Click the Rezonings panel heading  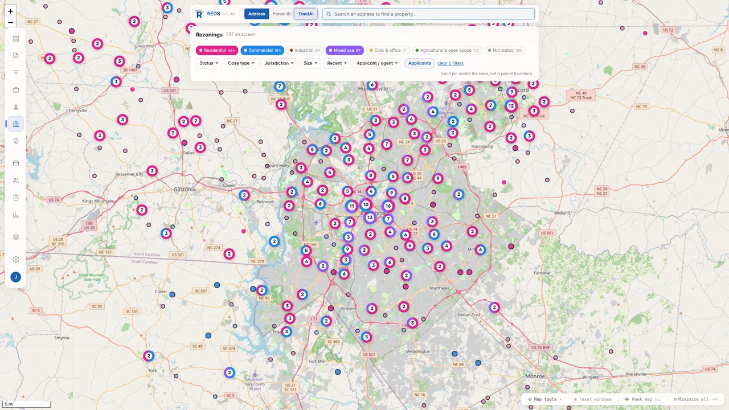[209, 35]
